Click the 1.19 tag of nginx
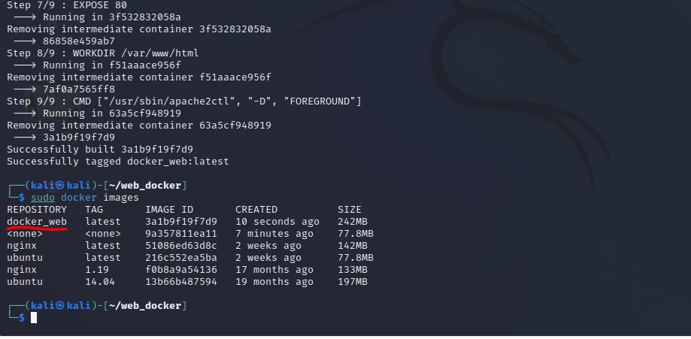The width and height of the screenshot is (691, 339). click(x=97, y=269)
